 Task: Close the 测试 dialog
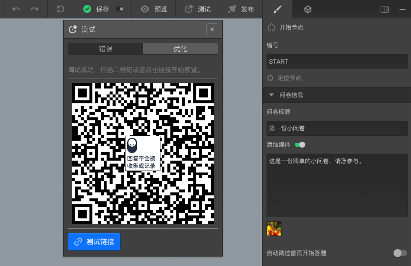212,29
